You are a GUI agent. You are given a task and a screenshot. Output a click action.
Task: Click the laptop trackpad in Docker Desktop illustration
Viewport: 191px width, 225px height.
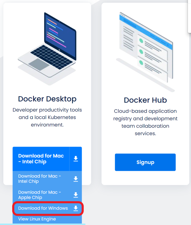tap(39, 64)
